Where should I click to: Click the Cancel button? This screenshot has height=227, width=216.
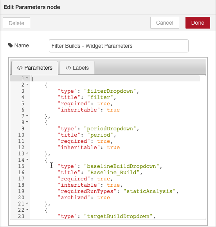point(165,23)
